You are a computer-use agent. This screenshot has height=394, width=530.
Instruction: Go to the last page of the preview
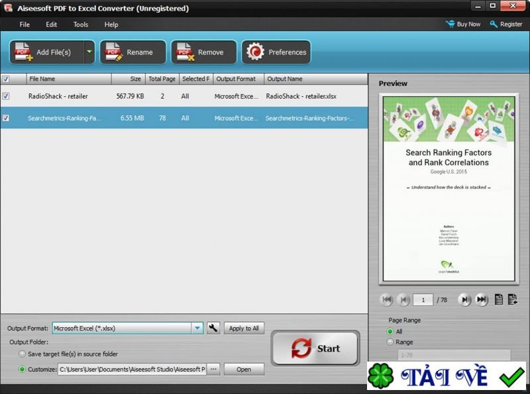pos(483,299)
